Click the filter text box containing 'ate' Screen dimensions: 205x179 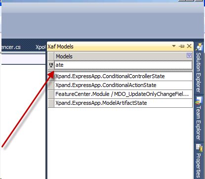click(x=123, y=65)
